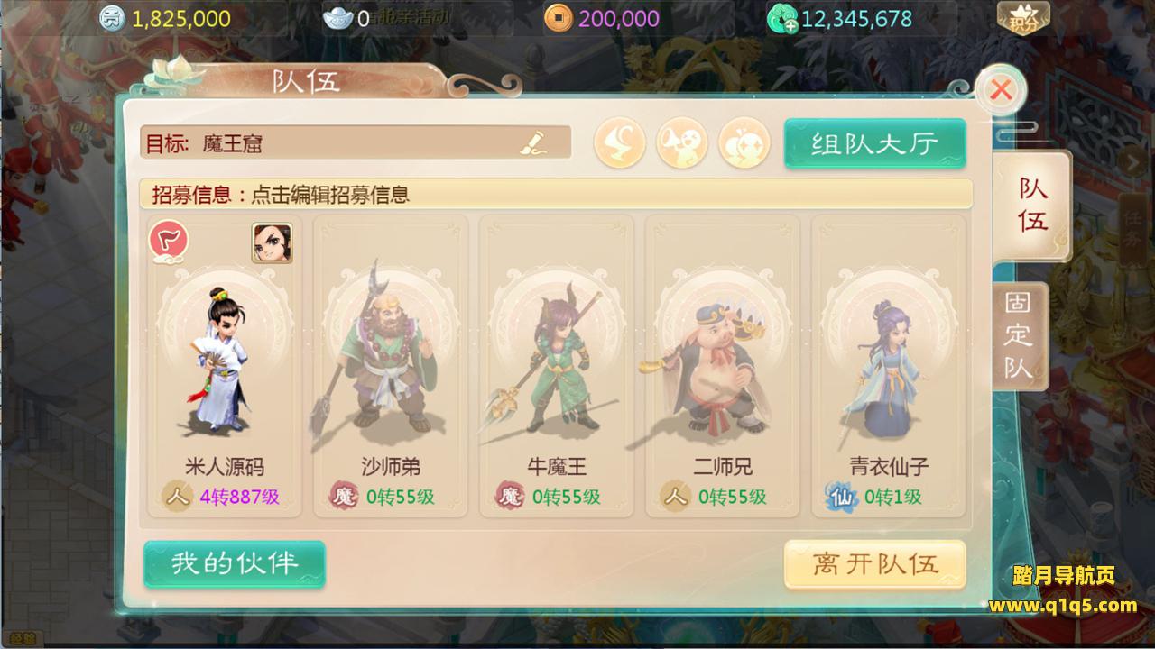The width and height of the screenshot is (1155, 649).
Task: Click the round icon nearest 组队大厅
Action: (744, 143)
